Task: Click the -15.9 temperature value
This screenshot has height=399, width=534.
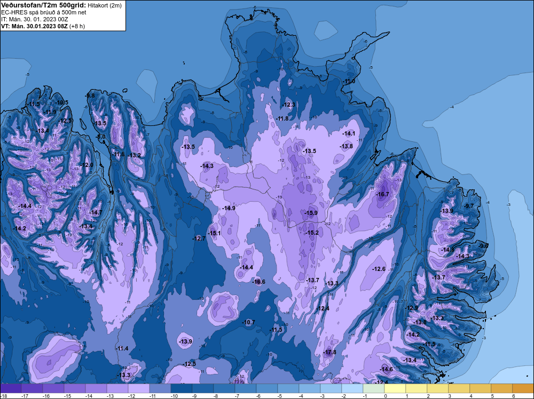Action: click(311, 213)
